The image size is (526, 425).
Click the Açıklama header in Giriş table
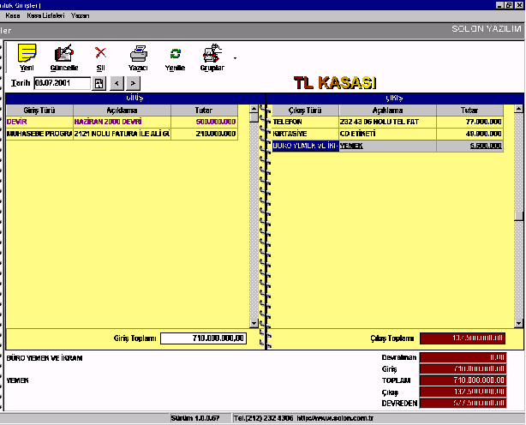(x=123, y=111)
